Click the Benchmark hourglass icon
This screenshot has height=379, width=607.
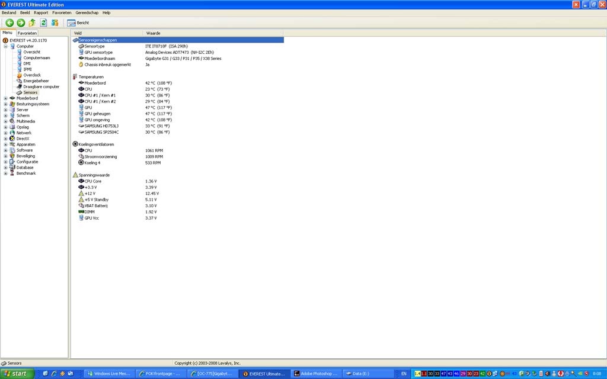[12, 174]
